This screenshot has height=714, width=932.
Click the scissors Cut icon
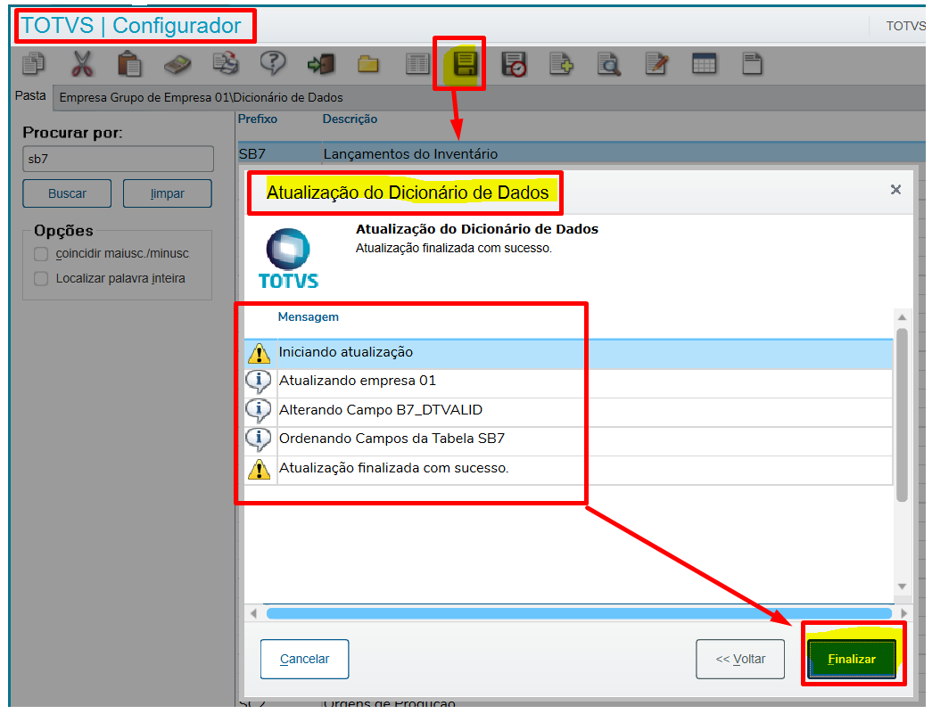click(81, 63)
